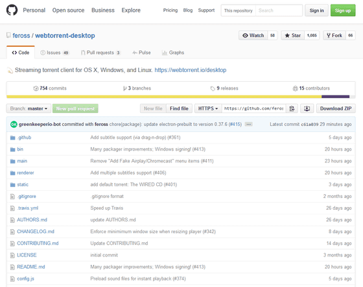Click the repository book icon beside feross
This screenshot has width=363, height=287.
point(8,35)
